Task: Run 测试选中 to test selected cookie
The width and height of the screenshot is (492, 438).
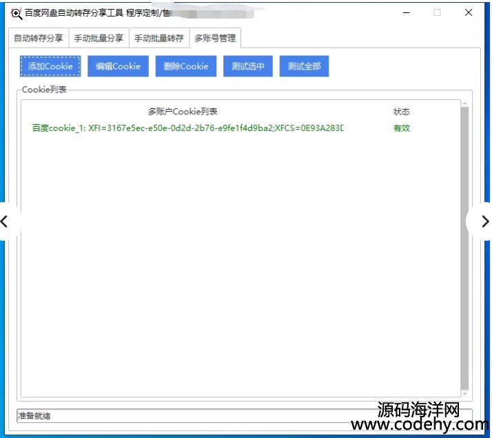Action: tap(248, 66)
